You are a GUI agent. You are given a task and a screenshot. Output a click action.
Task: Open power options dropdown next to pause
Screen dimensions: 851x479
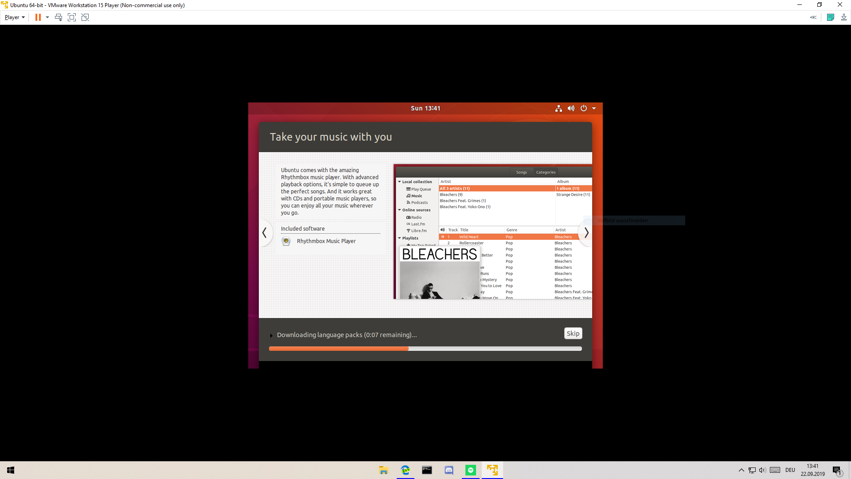(x=47, y=17)
